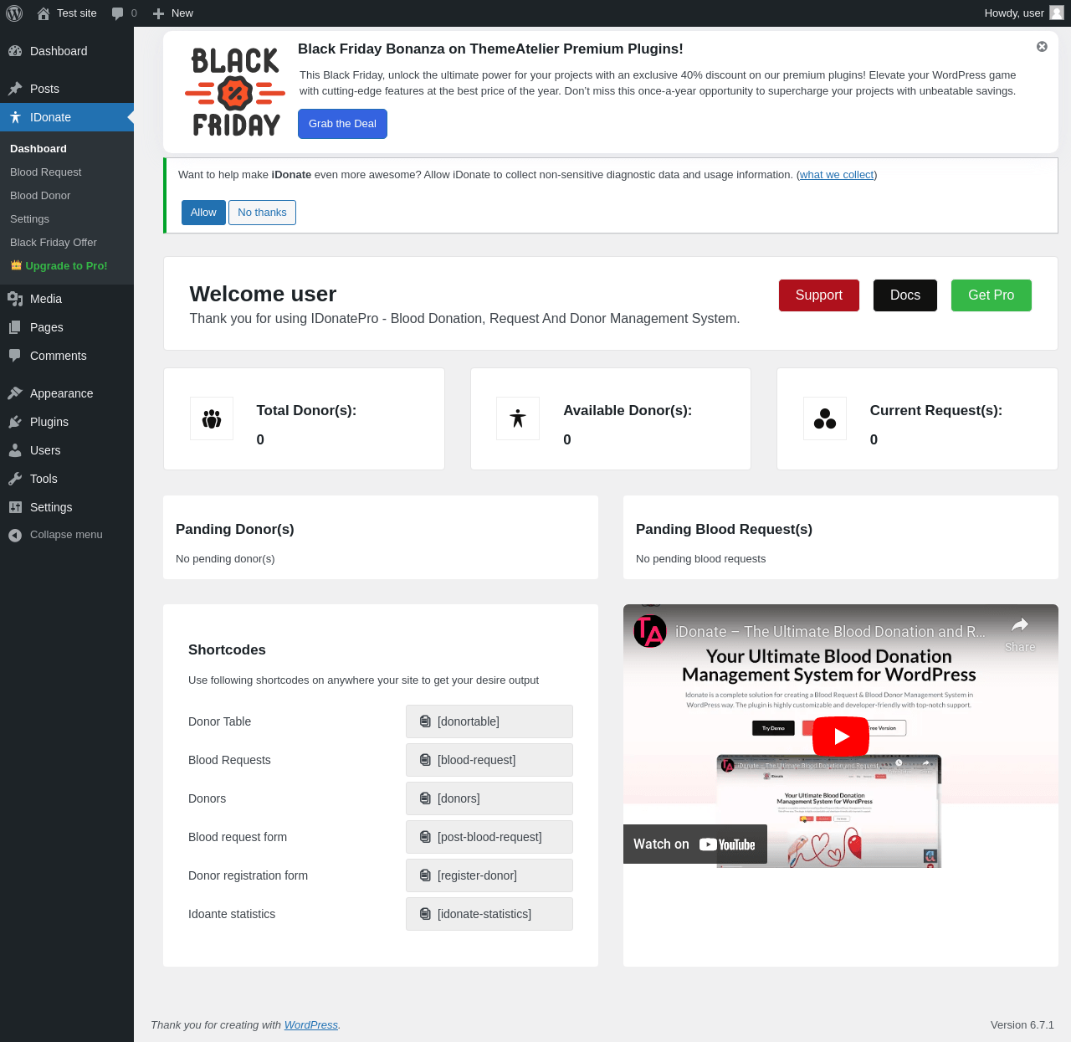Select the [donors] shortcode field
Viewport: 1071px width, 1042px height.
click(x=489, y=798)
